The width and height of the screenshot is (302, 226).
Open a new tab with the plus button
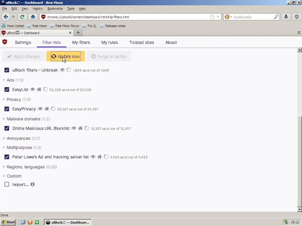coord(78,33)
